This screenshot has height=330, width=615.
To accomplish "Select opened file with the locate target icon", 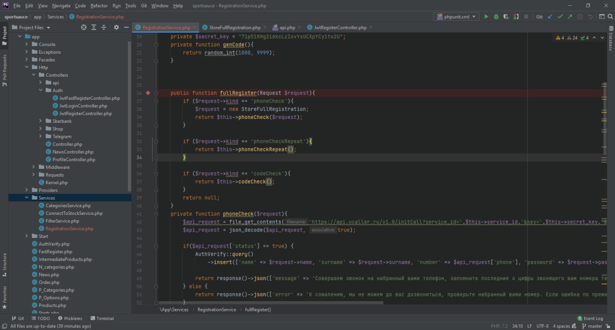I will pos(84,27).
